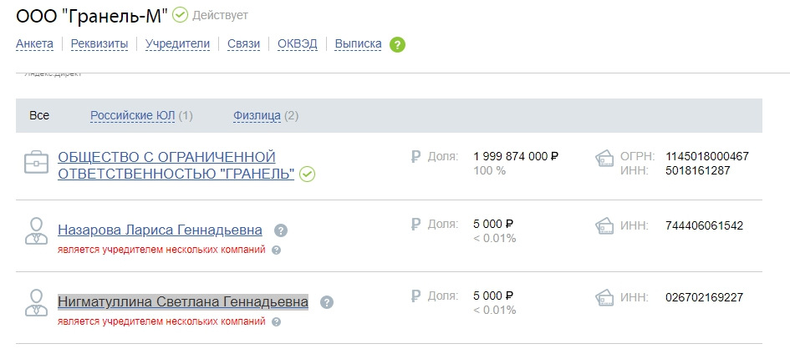Image resolution: width=790 pixels, height=364 pixels.
Task: Click the green help question-mark icon after Выписка
Action: 397,44
